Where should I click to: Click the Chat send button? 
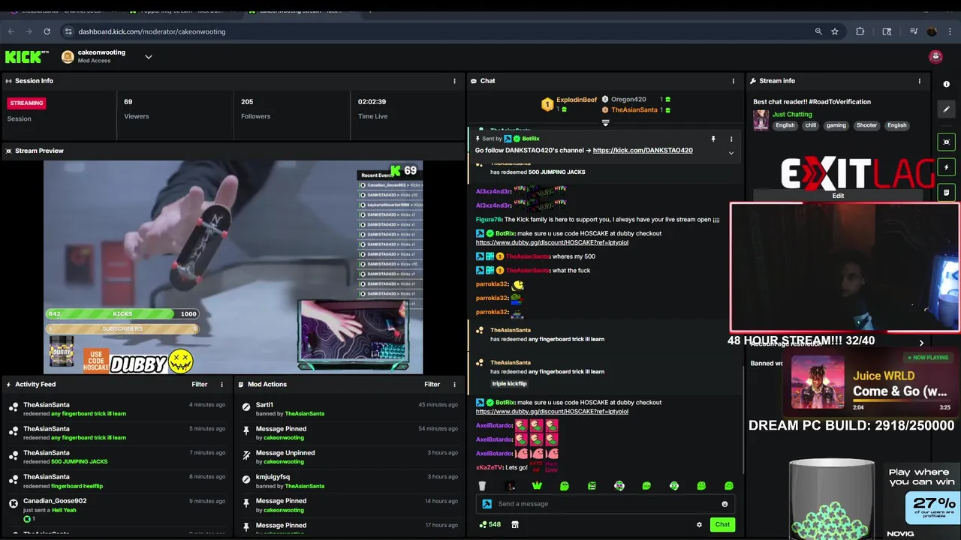pyautogui.click(x=722, y=524)
